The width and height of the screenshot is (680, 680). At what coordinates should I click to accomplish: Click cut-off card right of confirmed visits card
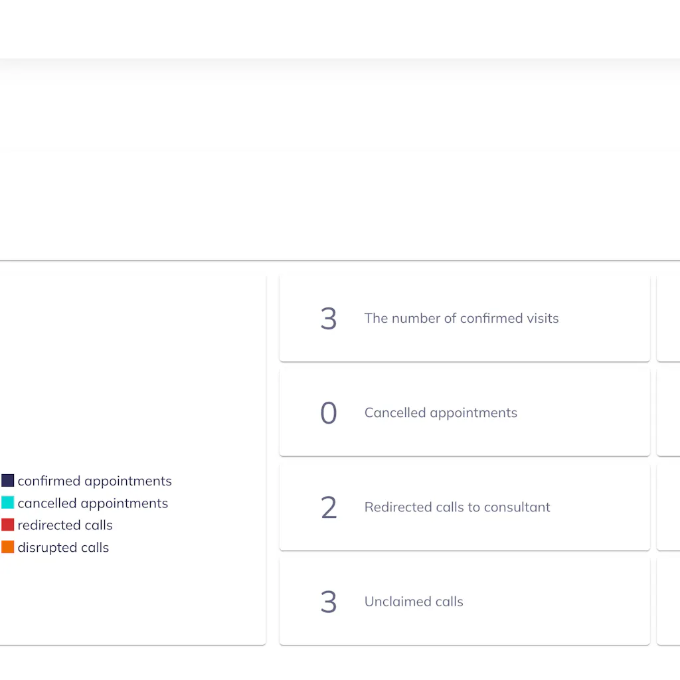[x=669, y=319]
